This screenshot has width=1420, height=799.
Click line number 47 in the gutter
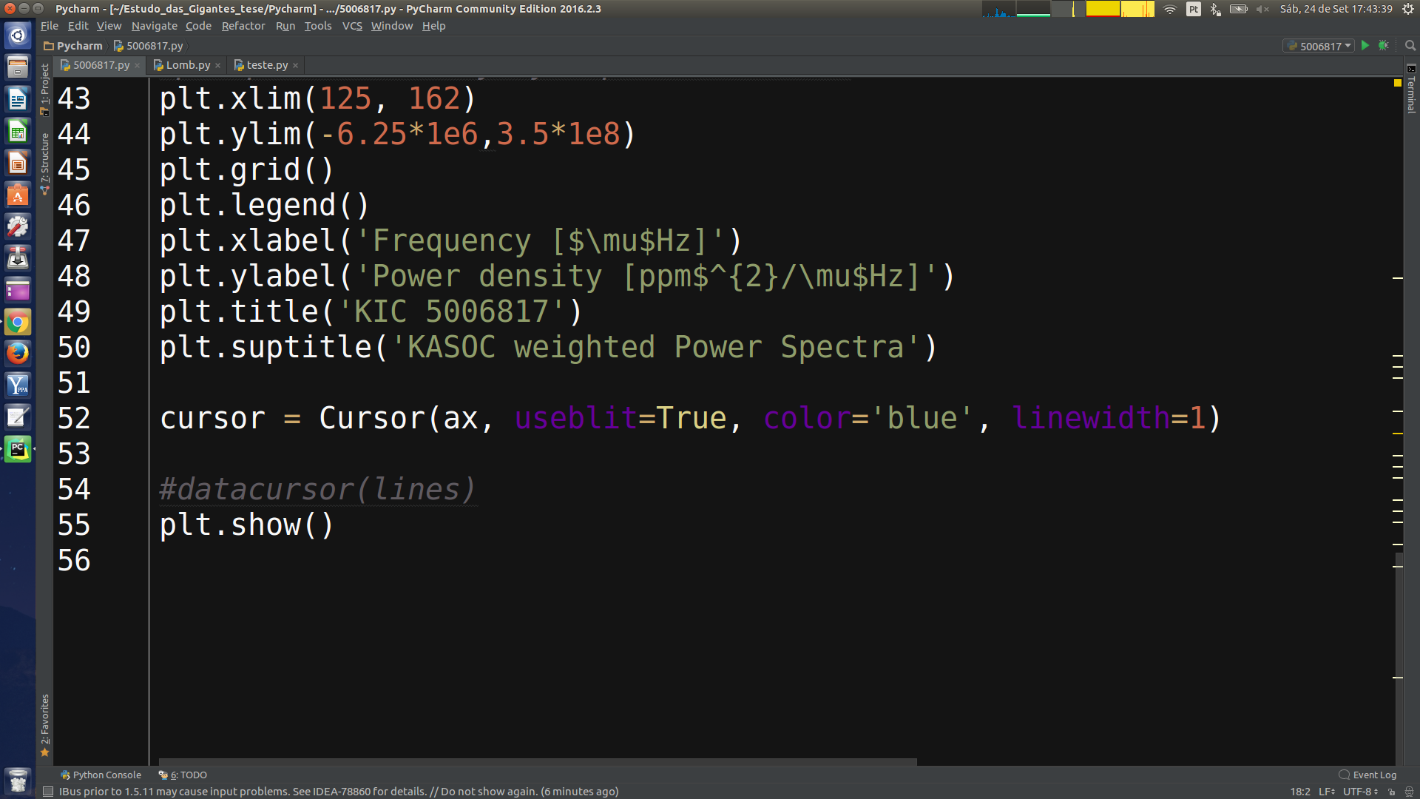pos(74,240)
